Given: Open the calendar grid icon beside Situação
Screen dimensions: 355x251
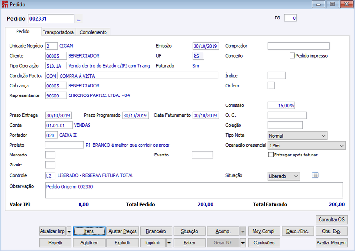Looking at the screenshot, I should (315, 175).
